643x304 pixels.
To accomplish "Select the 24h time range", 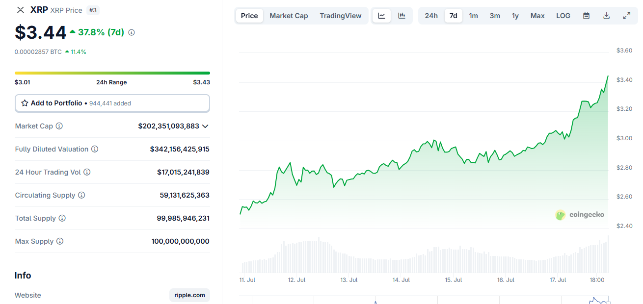I will pos(431,16).
